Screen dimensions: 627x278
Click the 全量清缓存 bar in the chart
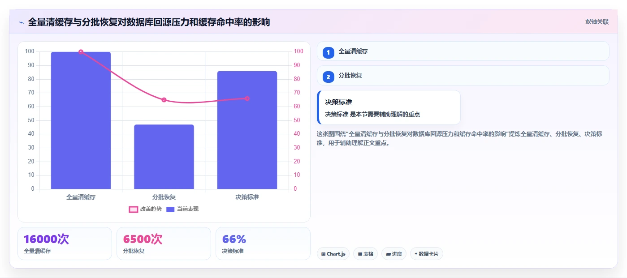pyautogui.click(x=81, y=120)
